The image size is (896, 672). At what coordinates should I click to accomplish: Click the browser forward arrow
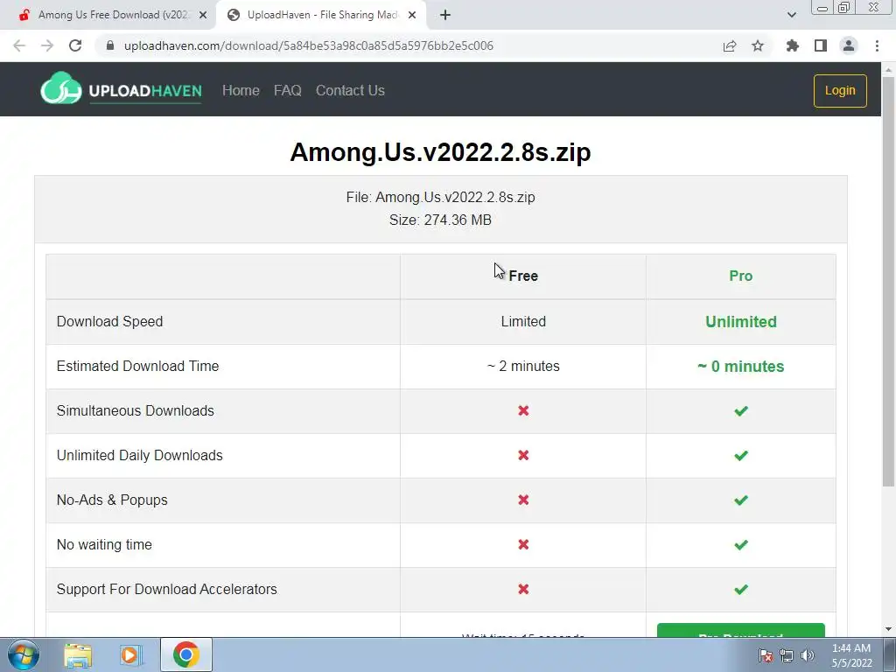47,45
